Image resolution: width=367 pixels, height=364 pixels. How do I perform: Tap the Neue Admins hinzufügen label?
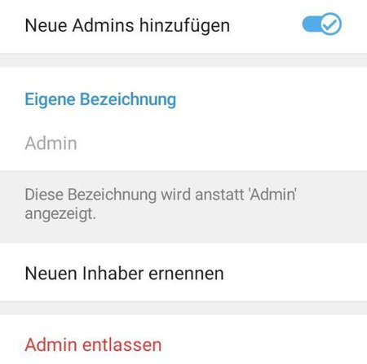click(127, 25)
